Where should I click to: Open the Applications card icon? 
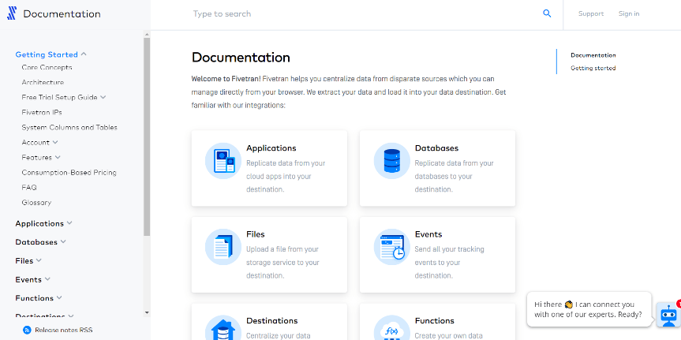click(223, 161)
